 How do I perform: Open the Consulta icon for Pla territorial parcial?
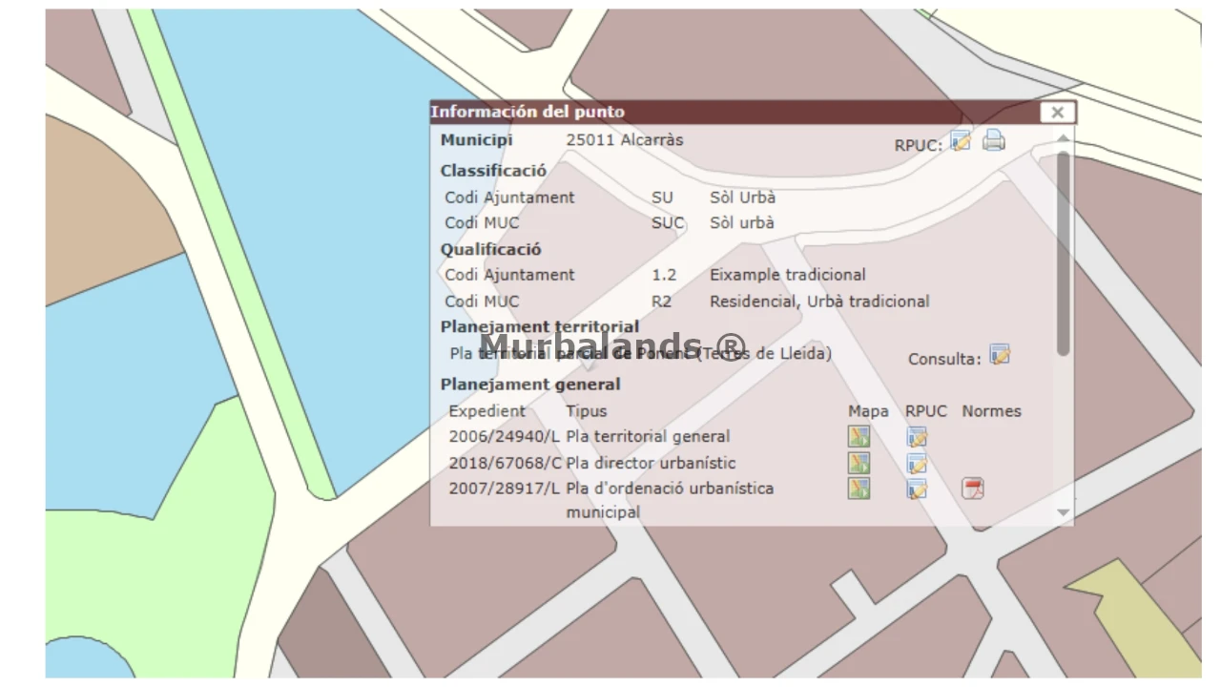pyautogui.click(x=1000, y=355)
